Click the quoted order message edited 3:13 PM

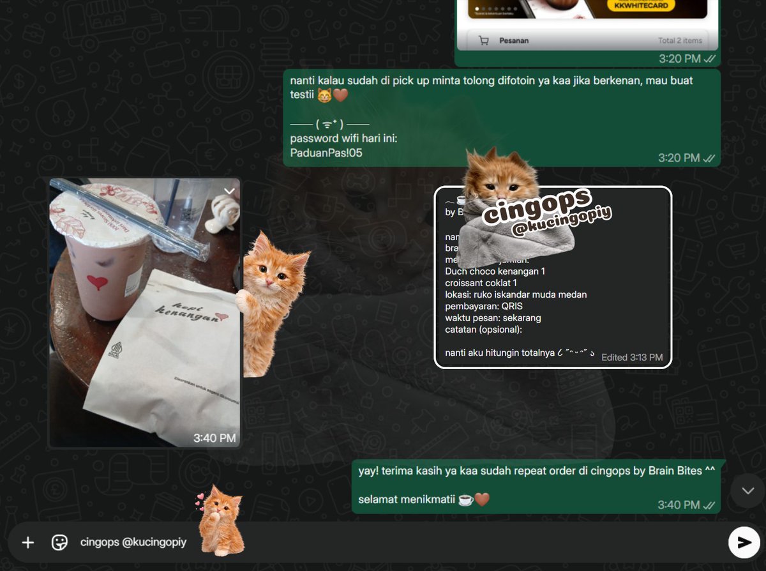pos(553,277)
